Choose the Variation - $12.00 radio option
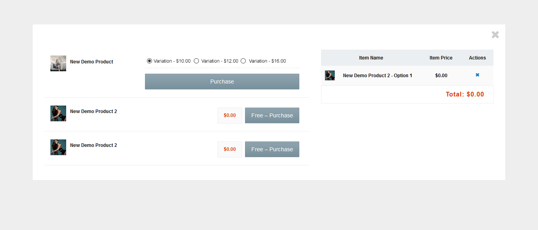The width and height of the screenshot is (538, 230). point(197,61)
